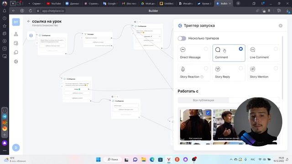
Task: Click the browser back arrow
Action: [13, 11]
